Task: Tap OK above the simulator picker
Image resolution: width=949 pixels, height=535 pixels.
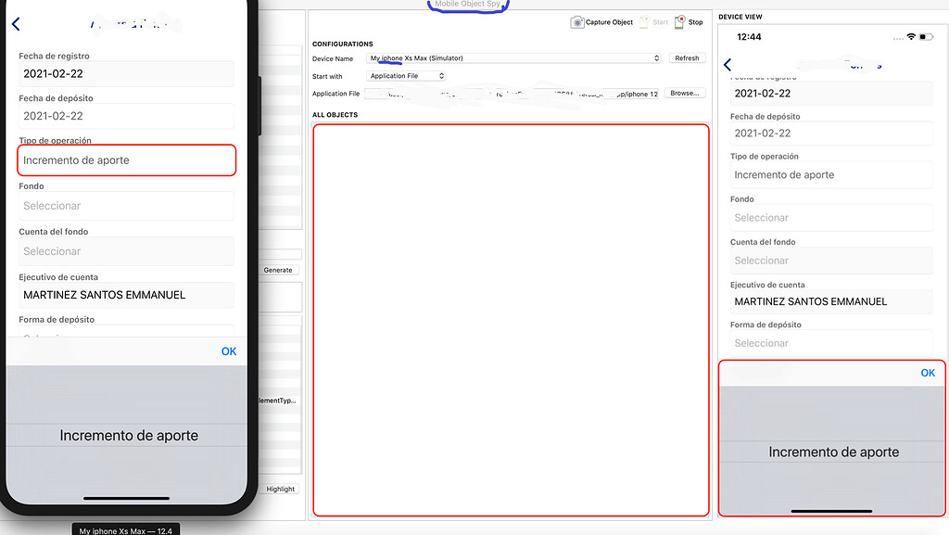Action: [x=229, y=351]
